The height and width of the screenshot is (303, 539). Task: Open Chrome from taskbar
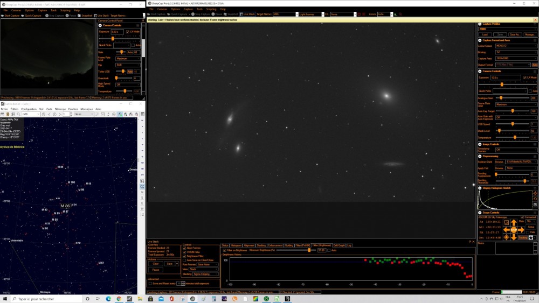pyautogui.click(x=119, y=299)
